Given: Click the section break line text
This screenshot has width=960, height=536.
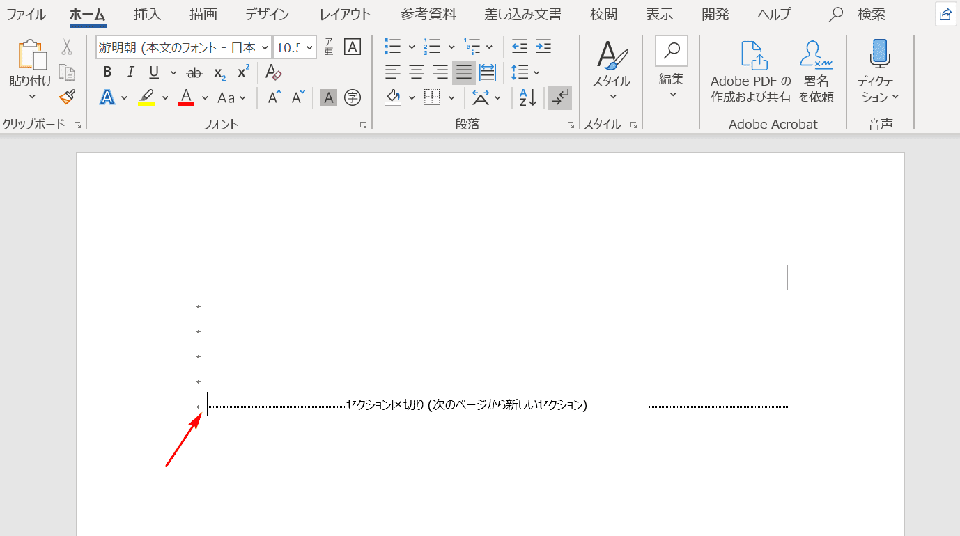Looking at the screenshot, I should click(467, 405).
